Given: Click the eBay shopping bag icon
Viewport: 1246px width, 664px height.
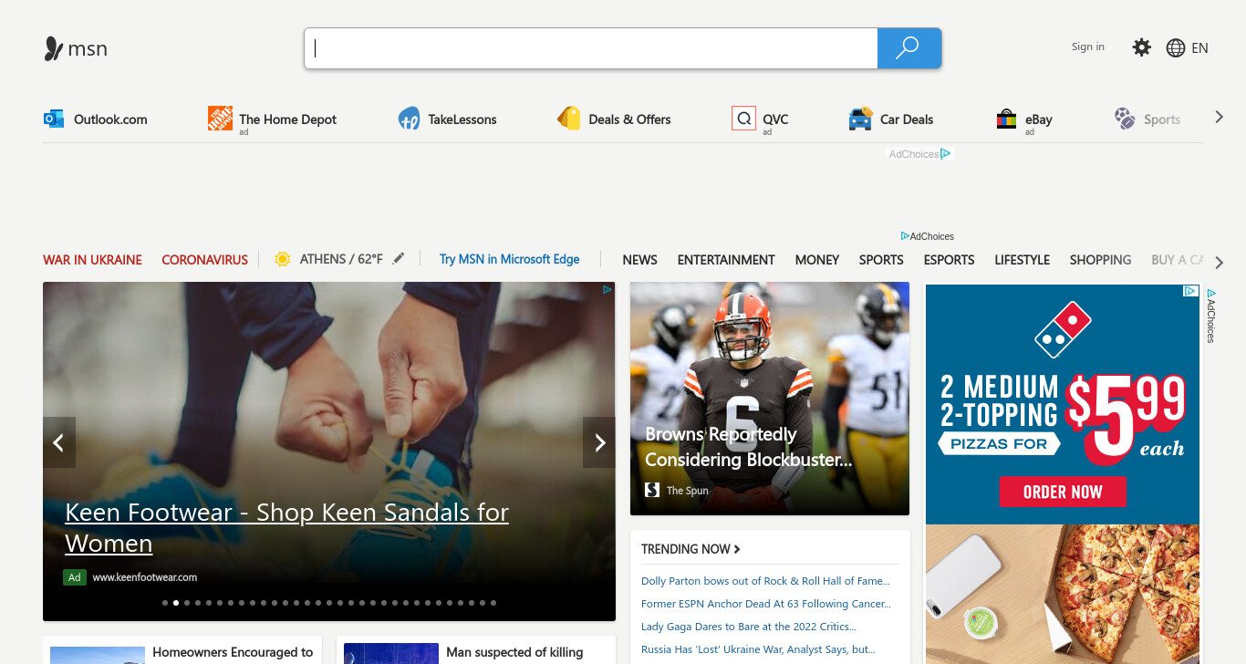Looking at the screenshot, I should pyautogui.click(x=1006, y=119).
